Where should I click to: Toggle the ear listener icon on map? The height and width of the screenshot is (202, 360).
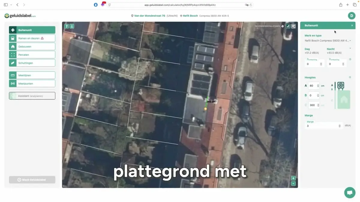[x=293, y=26]
